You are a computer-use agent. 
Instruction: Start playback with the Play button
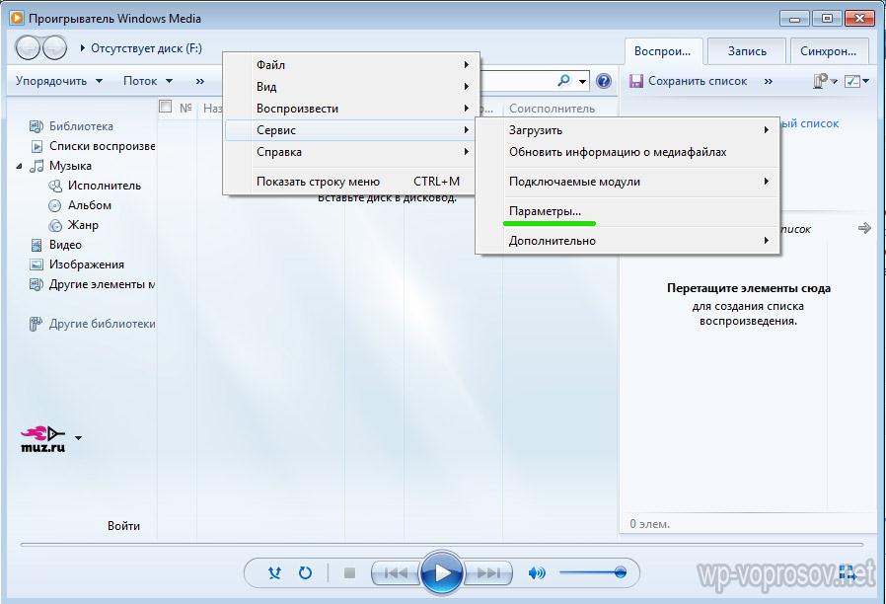442,573
